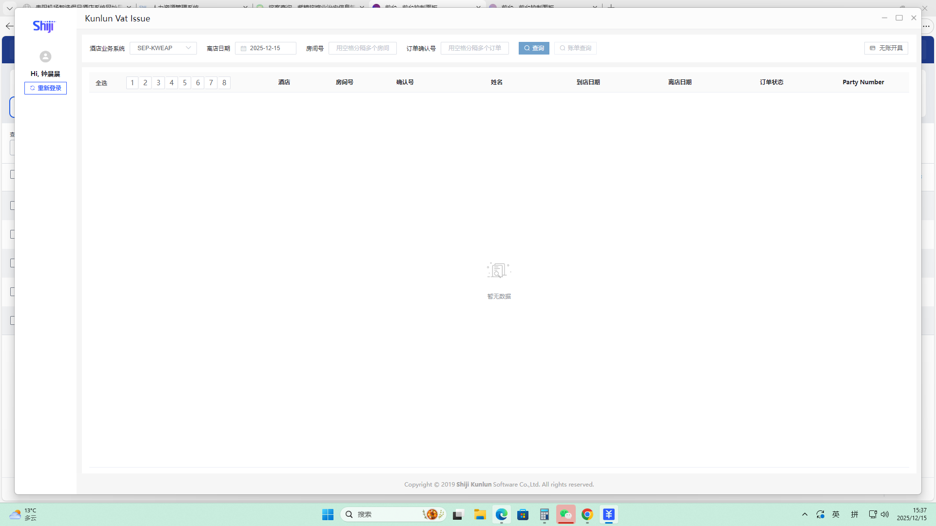
Task: Open the Calculator app in the taskbar
Action: pyautogui.click(x=544, y=514)
